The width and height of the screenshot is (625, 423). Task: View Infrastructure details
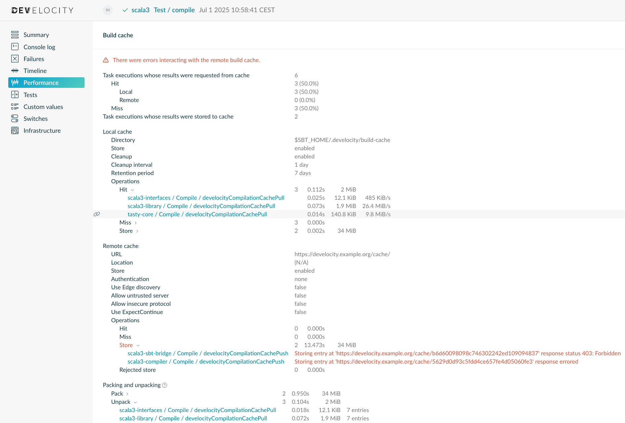click(x=42, y=130)
